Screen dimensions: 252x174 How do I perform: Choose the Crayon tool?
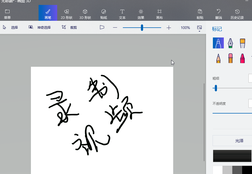(242, 58)
